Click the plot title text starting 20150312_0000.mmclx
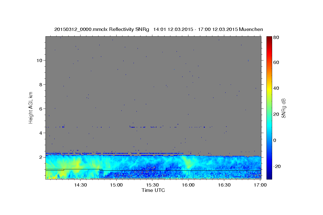323x215 pixels. point(159,29)
